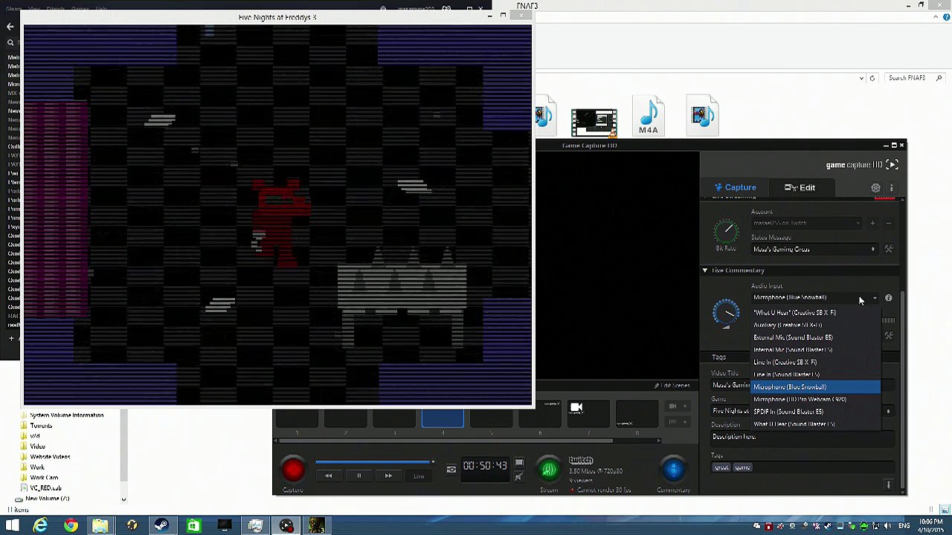Click the capture options icon beside timer
Viewport: 952px width, 535px height.
pyautogui.click(x=451, y=470)
